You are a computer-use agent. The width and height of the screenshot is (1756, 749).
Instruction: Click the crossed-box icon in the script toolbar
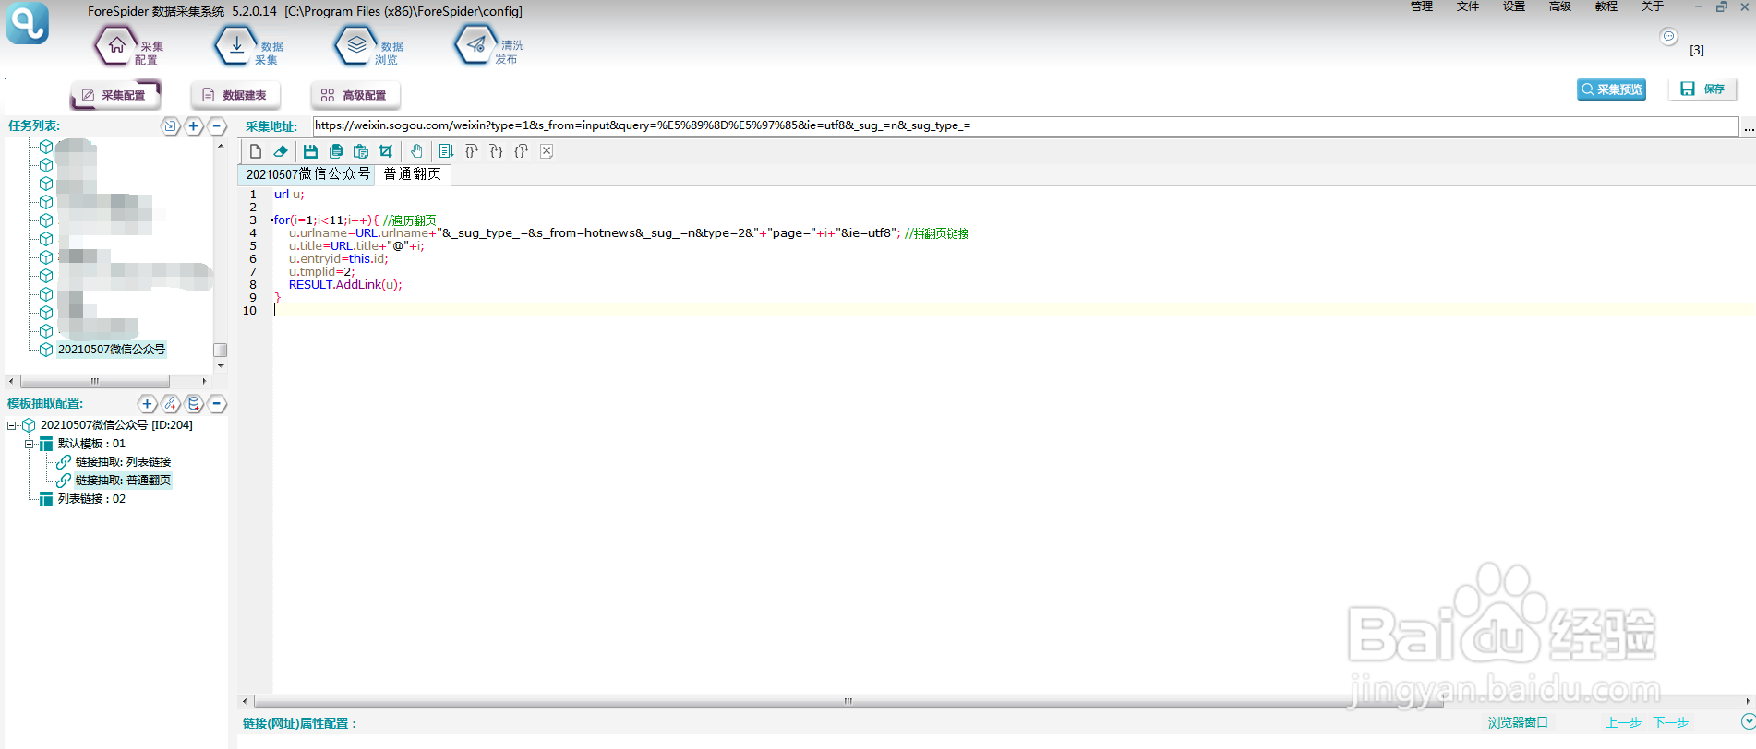(547, 151)
